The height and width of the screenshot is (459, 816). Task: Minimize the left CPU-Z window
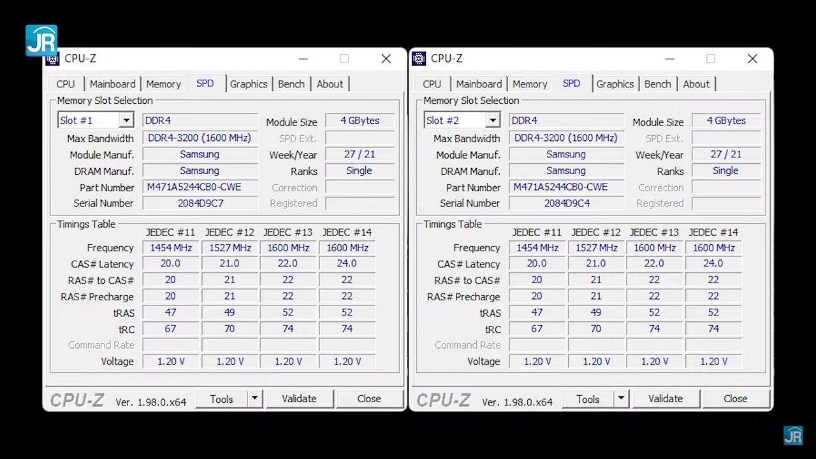click(x=303, y=59)
